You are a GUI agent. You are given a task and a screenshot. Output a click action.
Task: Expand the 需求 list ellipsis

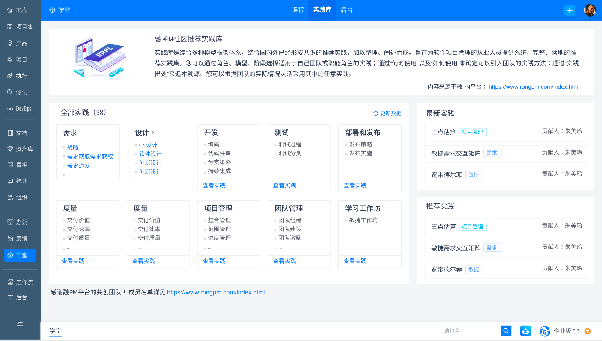[69, 175]
